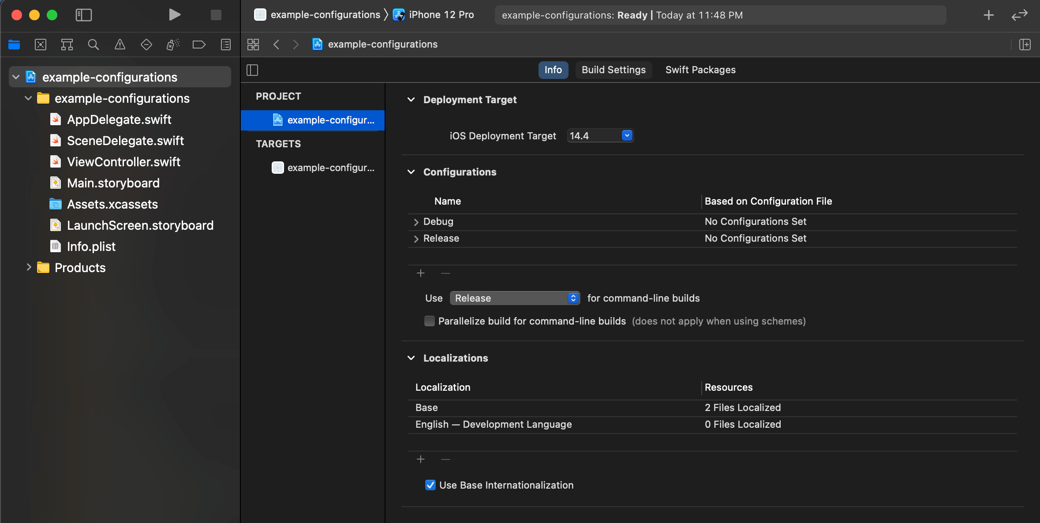Add an editor on the right
Screen dimensions: 1040x523
coord(1025,45)
